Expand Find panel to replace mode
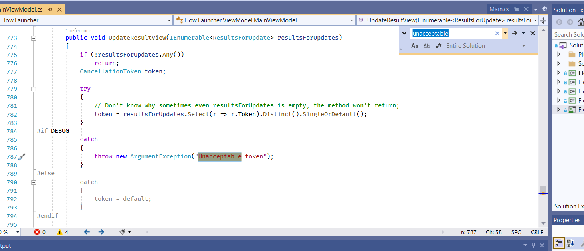This screenshot has width=584, height=251. pyautogui.click(x=404, y=34)
